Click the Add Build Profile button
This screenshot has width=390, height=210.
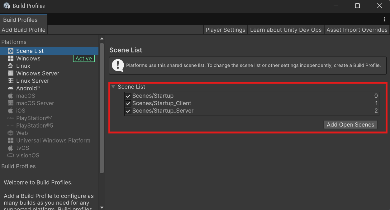[x=24, y=30]
